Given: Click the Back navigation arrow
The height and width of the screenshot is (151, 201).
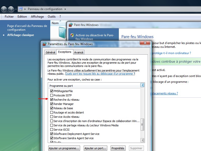Looking at the screenshot, I should point(4,9).
